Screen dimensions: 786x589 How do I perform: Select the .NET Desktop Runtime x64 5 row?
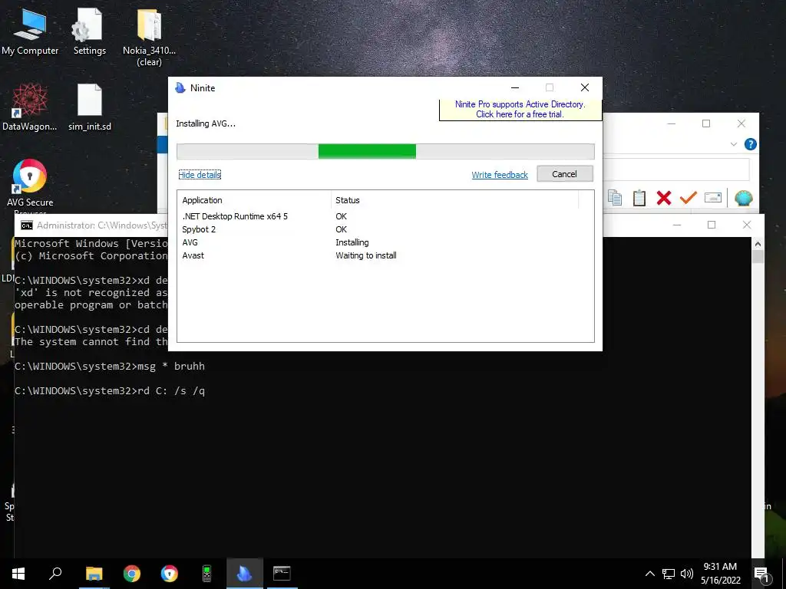pos(385,216)
